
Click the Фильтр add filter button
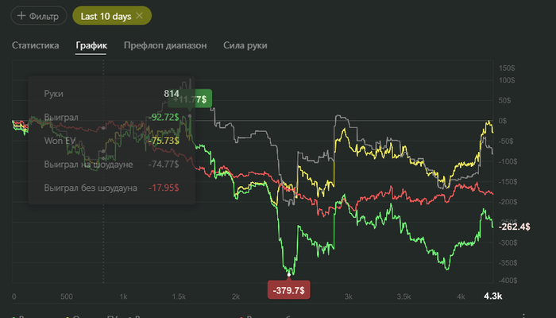[38, 16]
